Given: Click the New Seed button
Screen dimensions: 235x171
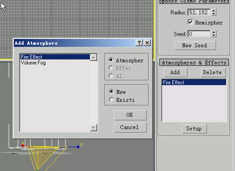Looking at the screenshot, I should pos(195,46).
